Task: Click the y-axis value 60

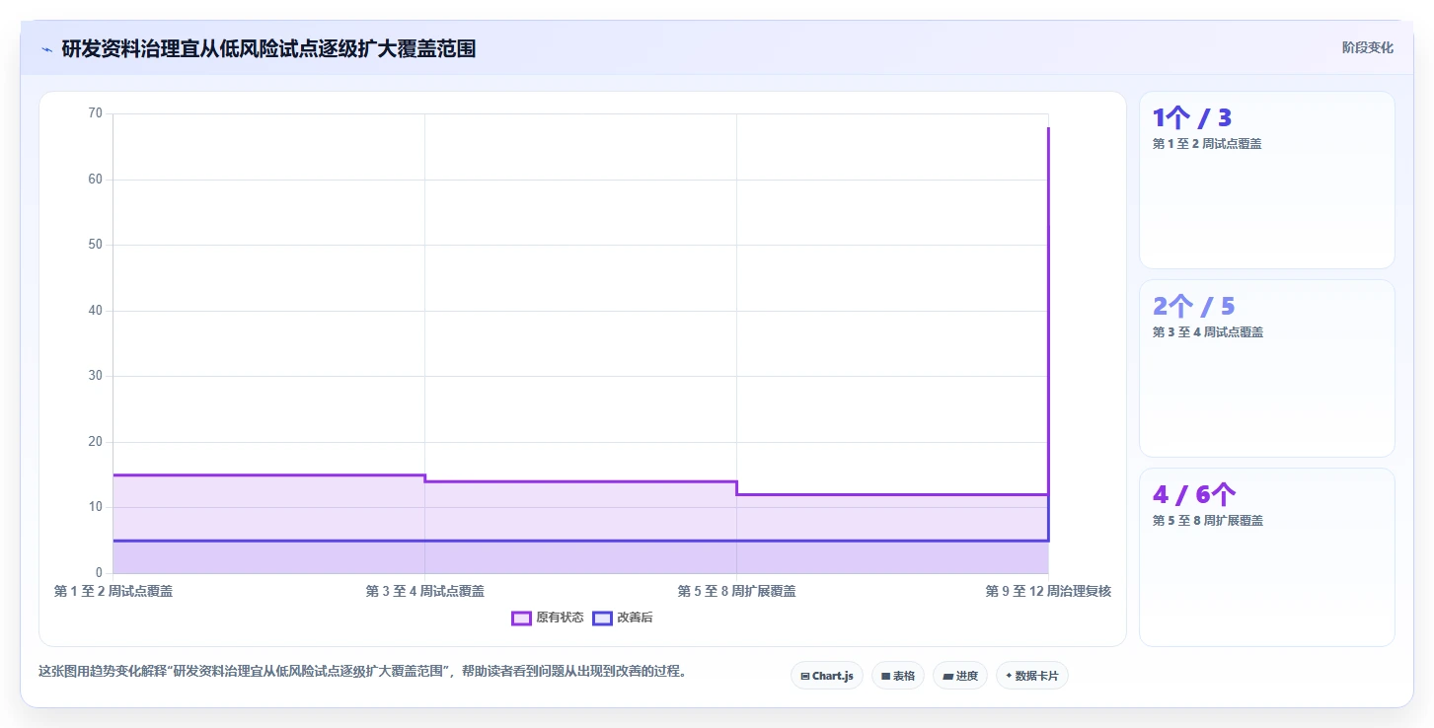Action: tap(95, 180)
